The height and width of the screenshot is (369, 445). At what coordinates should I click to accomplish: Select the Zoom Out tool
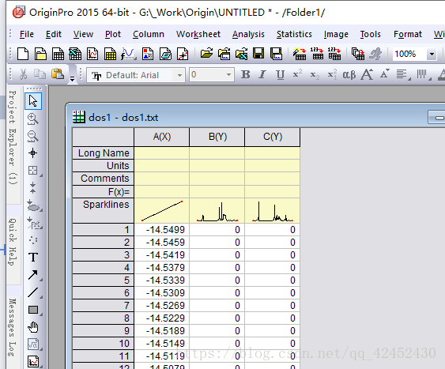tap(33, 136)
